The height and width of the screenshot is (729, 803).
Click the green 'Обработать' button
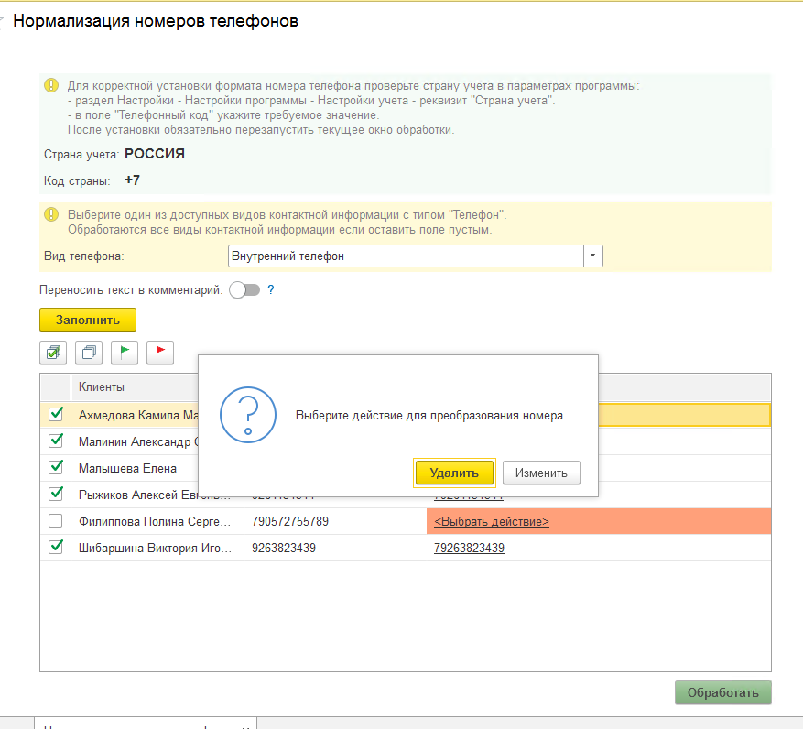click(x=722, y=692)
